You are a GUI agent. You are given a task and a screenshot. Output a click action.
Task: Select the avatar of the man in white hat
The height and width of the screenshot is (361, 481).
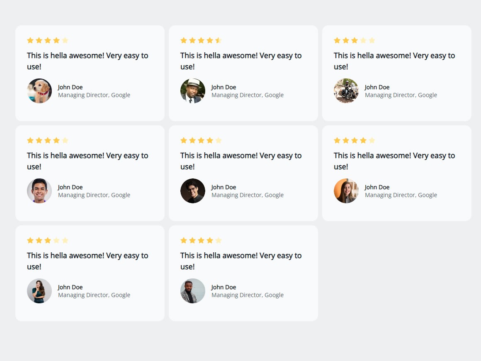click(193, 91)
